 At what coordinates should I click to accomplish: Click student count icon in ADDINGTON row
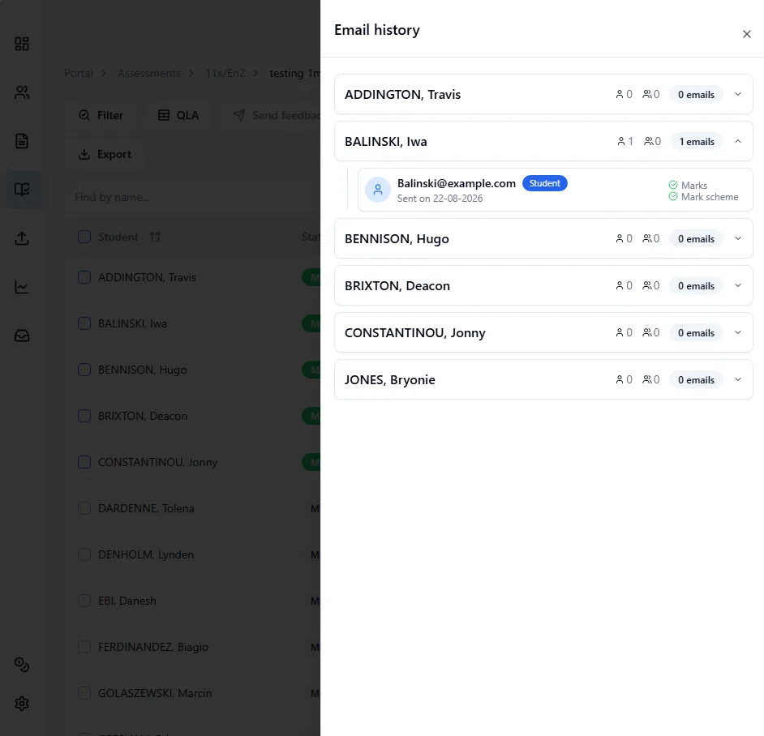[x=620, y=94]
